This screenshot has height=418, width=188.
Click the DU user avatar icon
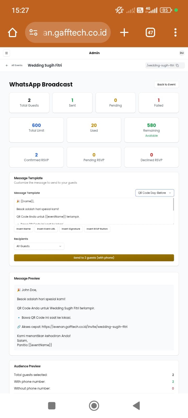tap(182, 53)
